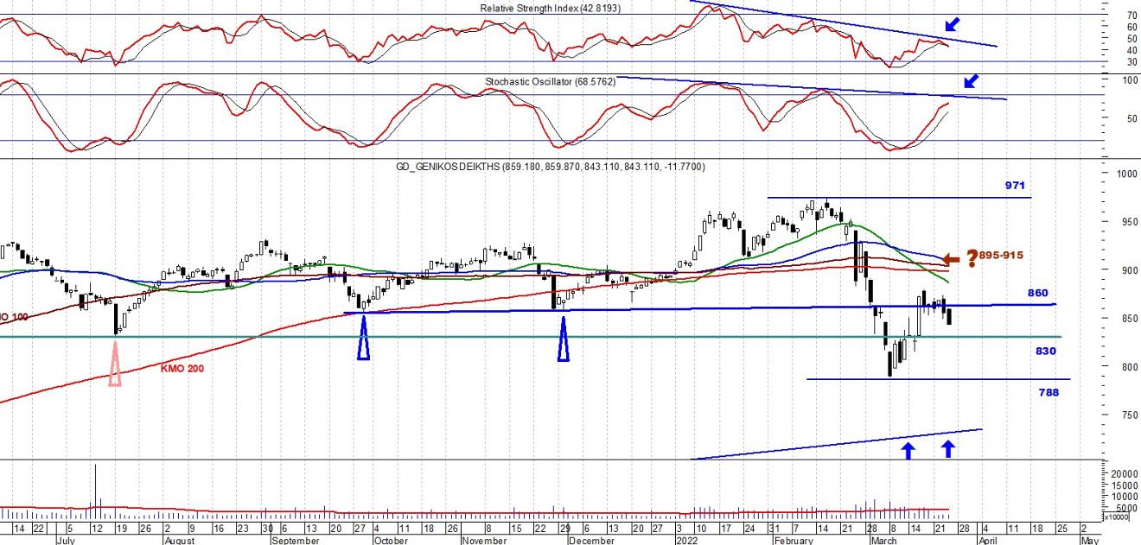1141x545 pixels.
Task: Click the blue arrow pointing at RSI trendline
Action: 951,25
